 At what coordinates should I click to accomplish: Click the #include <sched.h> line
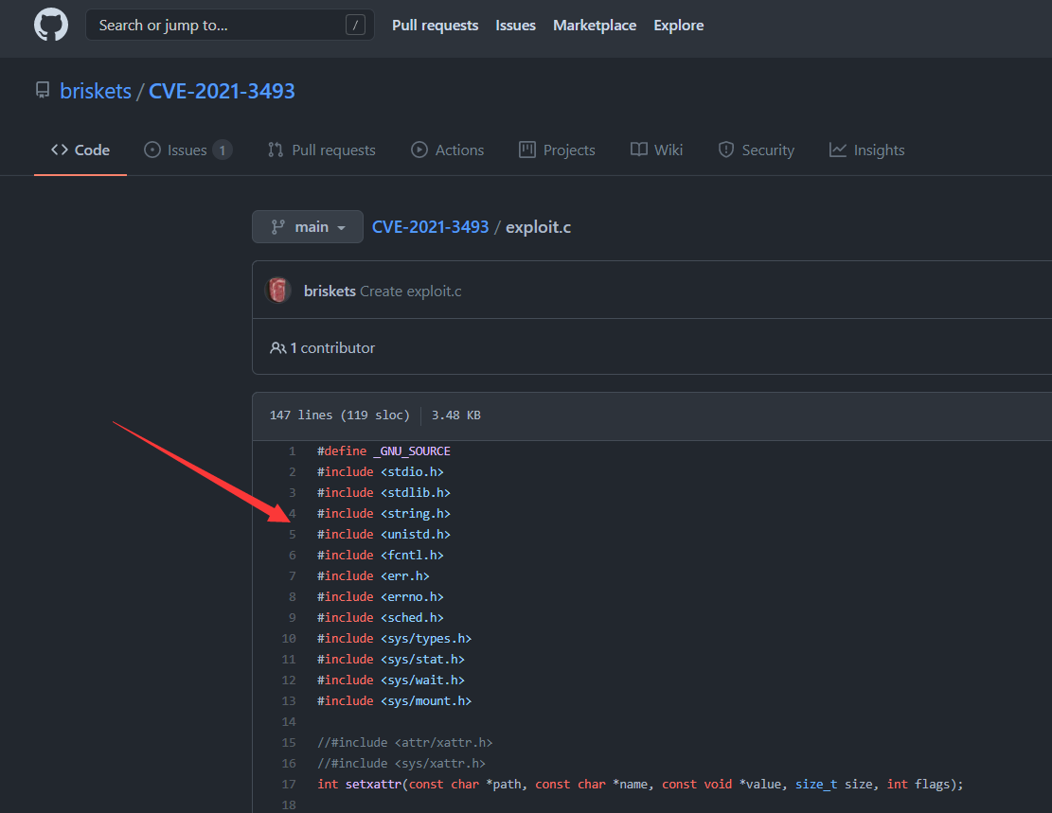(x=381, y=617)
